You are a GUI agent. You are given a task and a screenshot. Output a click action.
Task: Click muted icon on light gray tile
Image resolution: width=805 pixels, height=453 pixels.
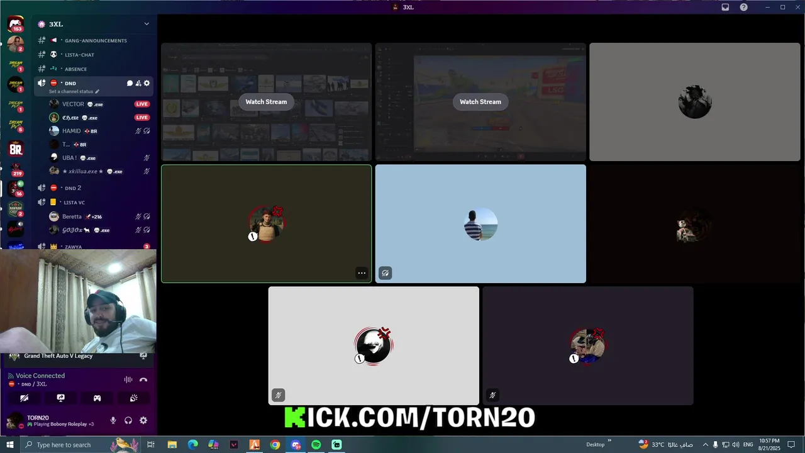click(x=278, y=395)
